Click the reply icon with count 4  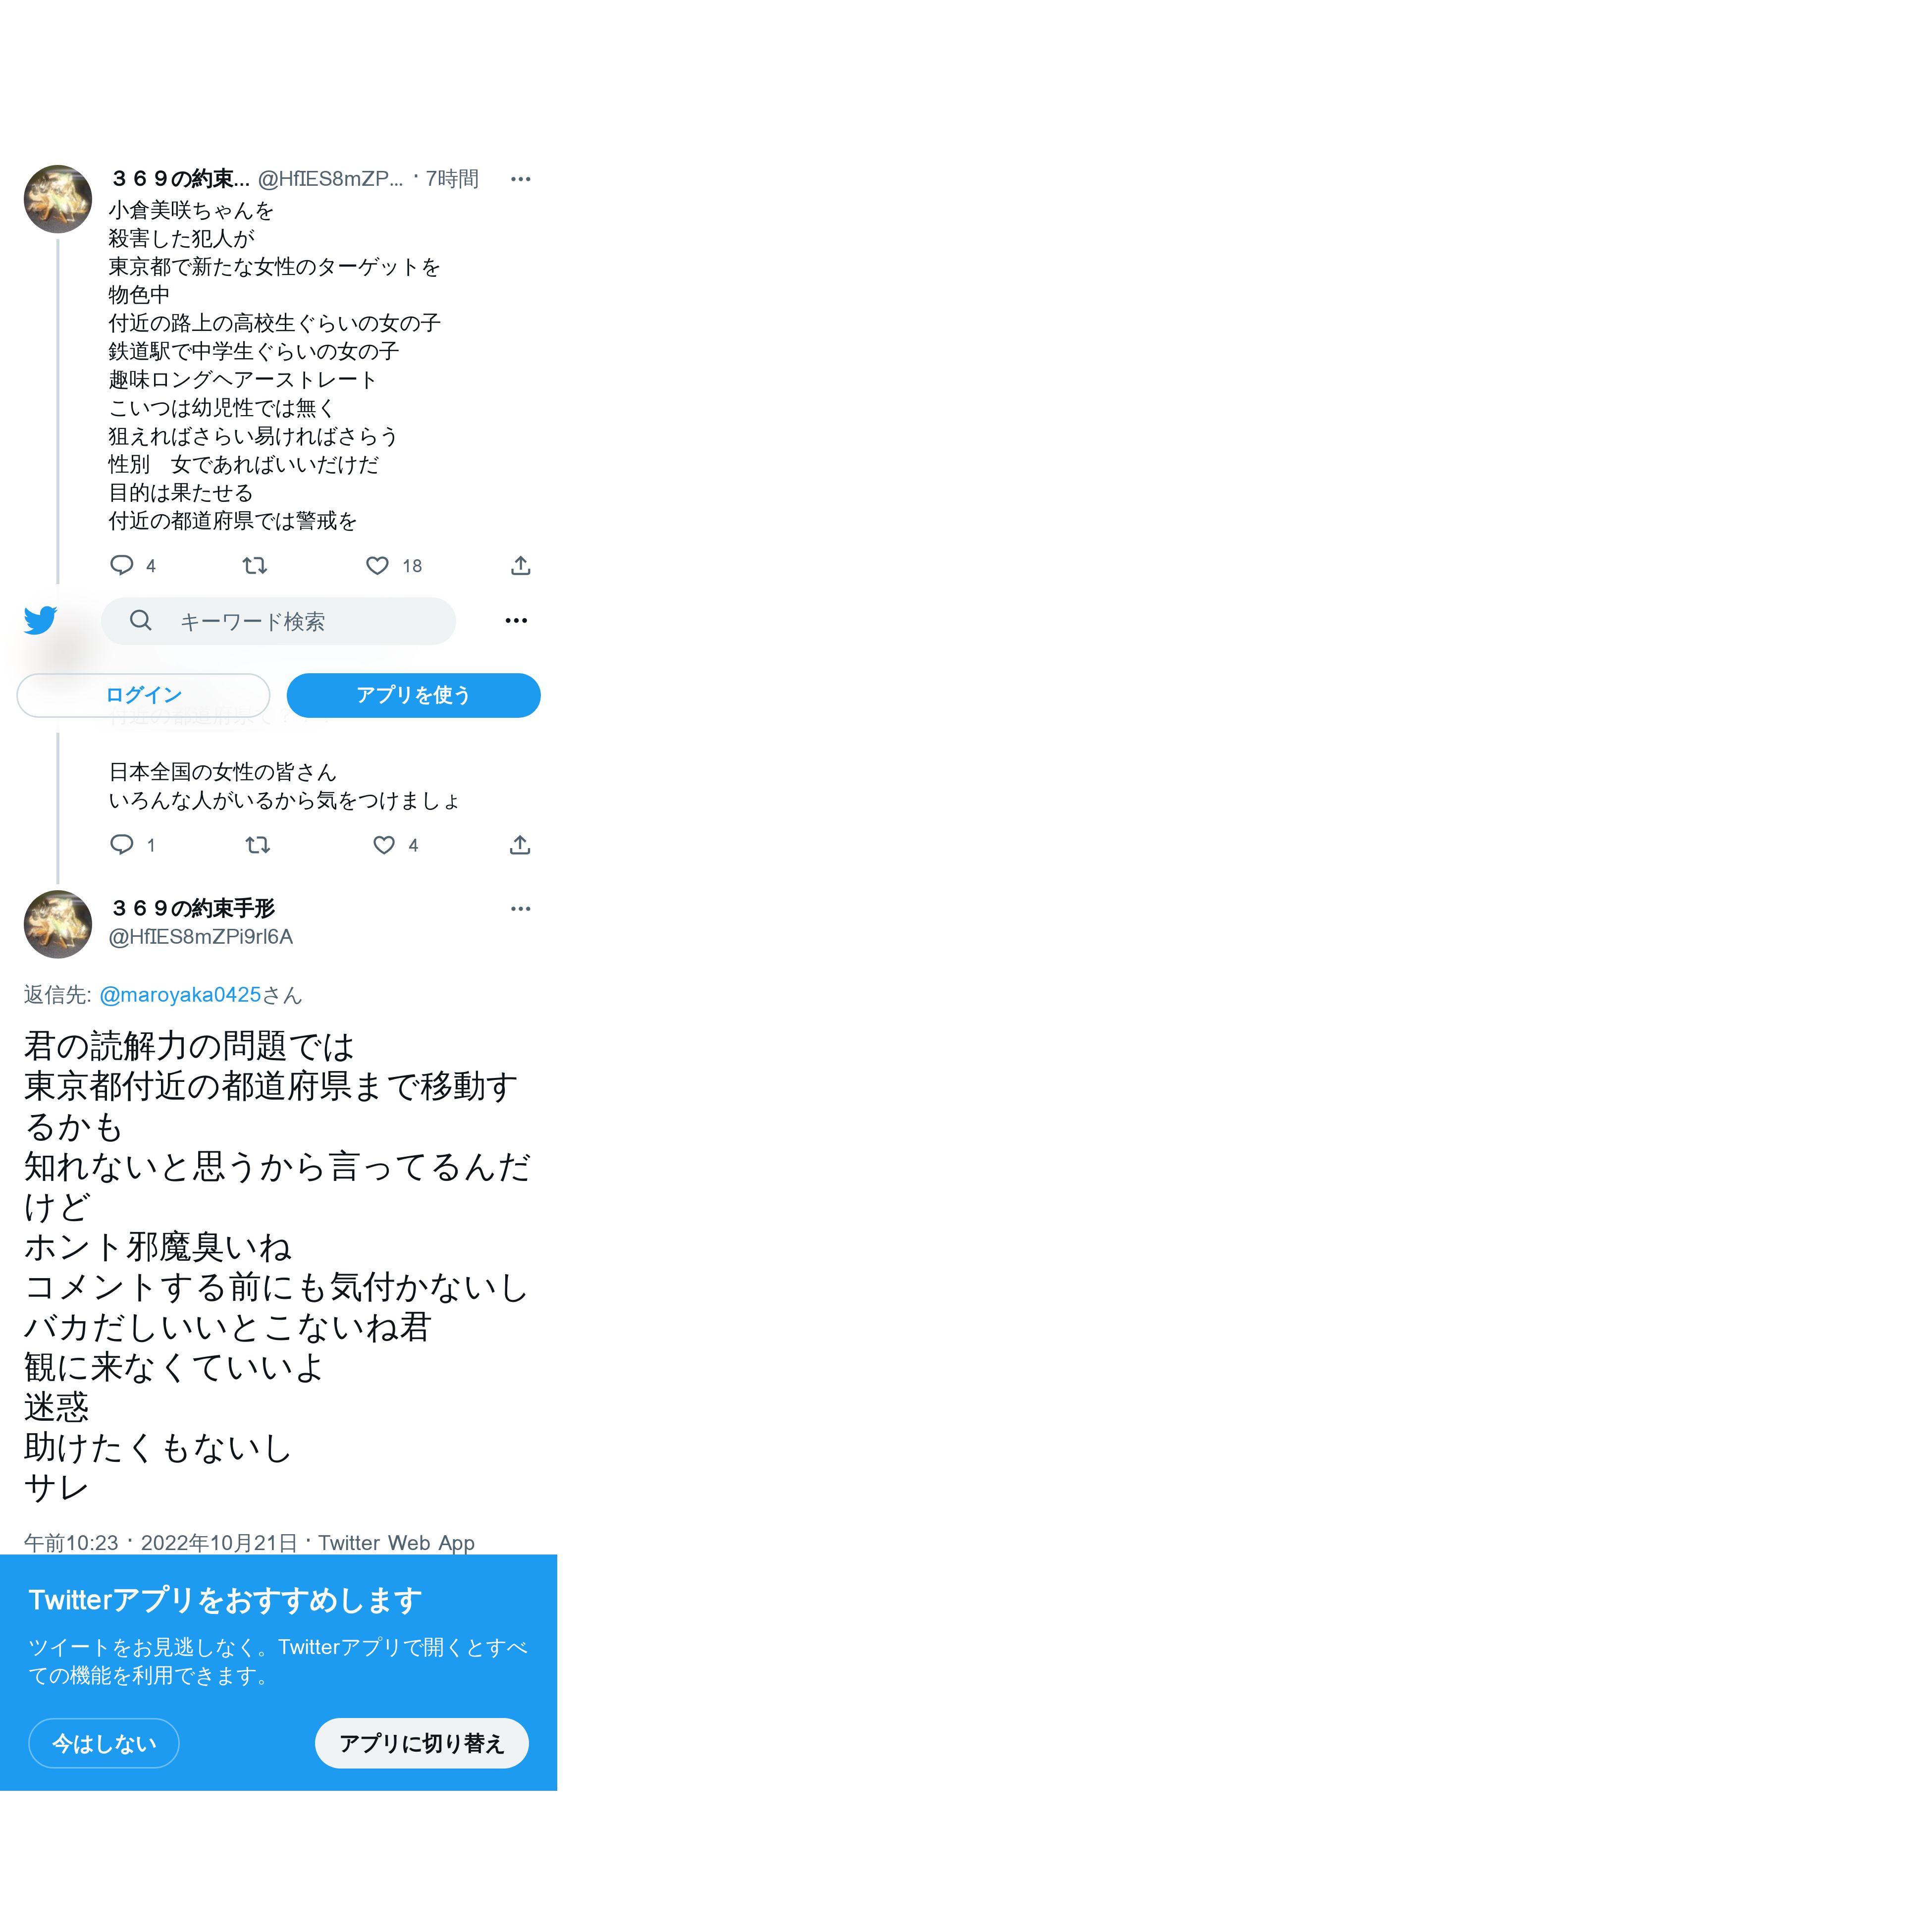point(122,566)
